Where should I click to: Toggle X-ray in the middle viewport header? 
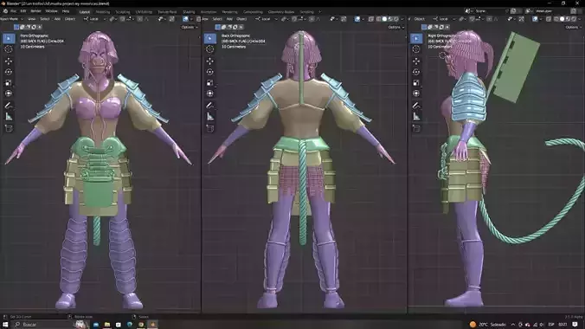pyautogui.click(x=371, y=19)
